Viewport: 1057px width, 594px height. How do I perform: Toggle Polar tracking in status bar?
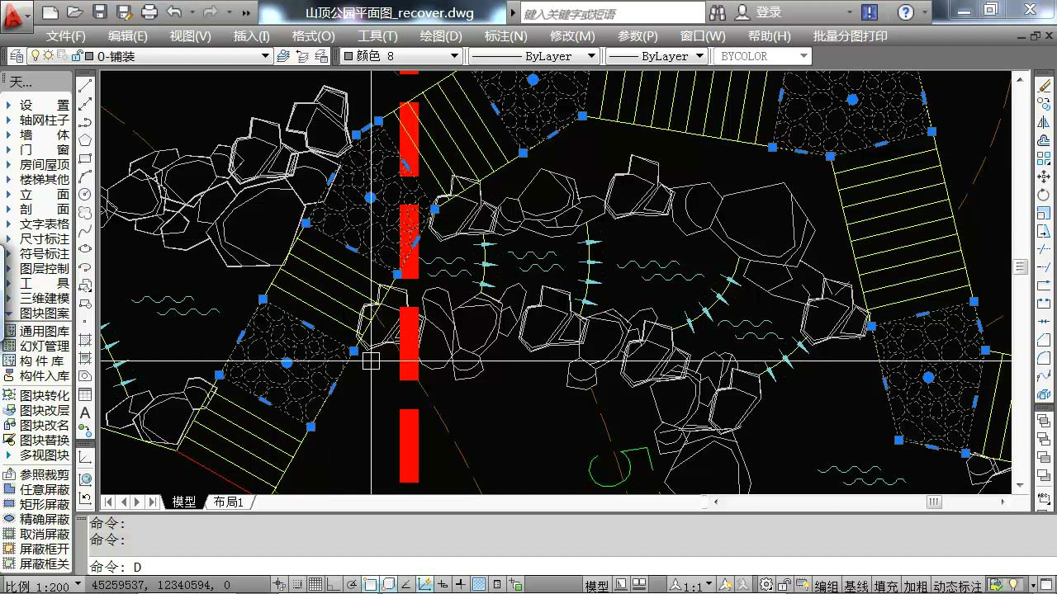pyautogui.click(x=352, y=585)
